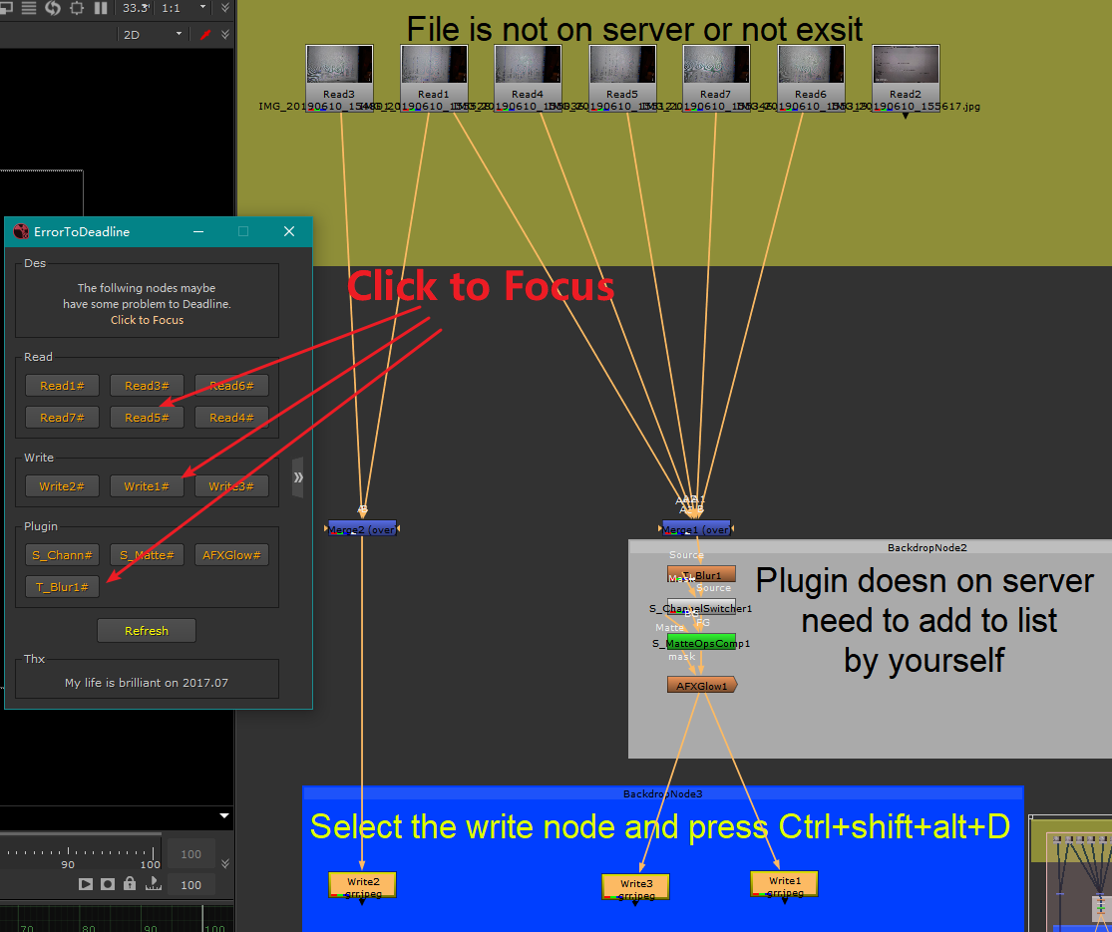Click the Write1# button in Write section
Screen dimensions: 1112x932
147,486
